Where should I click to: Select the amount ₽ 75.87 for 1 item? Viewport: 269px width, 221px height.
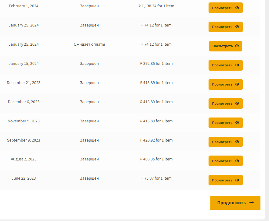pos(156,178)
